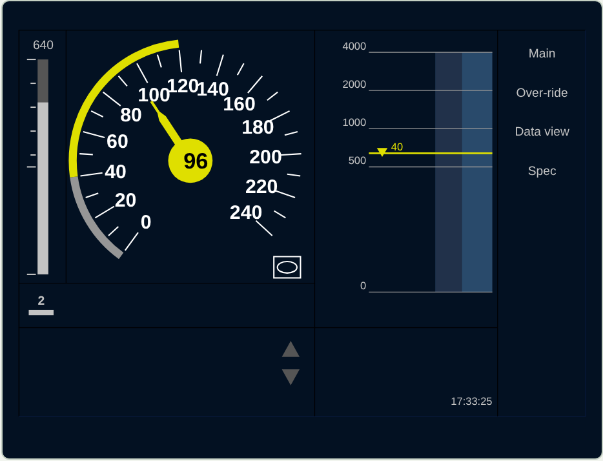Open the Spec menu
603x461 pixels.
pyautogui.click(x=542, y=170)
